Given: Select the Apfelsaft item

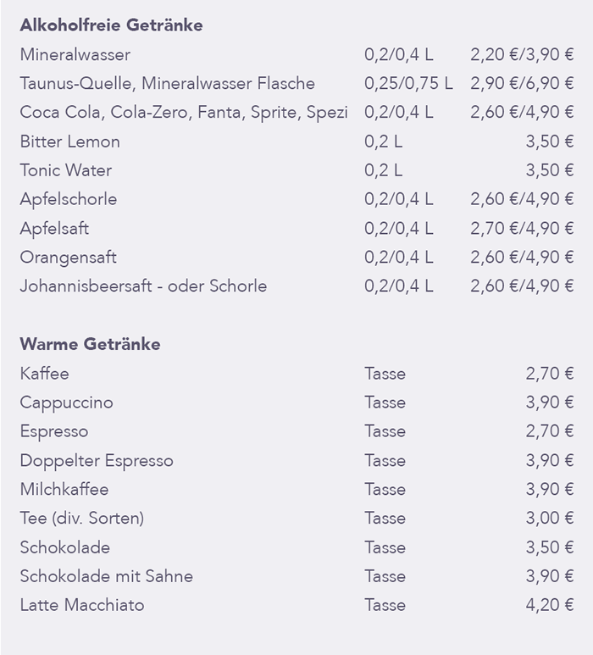Looking at the screenshot, I should point(54,228).
